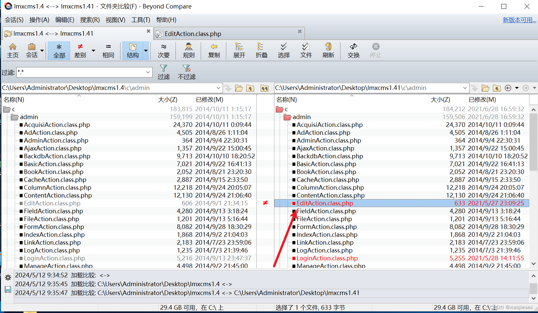Click the 刷新 refresh toolbar icon
The height and width of the screenshot is (313, 538).
point(328,50)
